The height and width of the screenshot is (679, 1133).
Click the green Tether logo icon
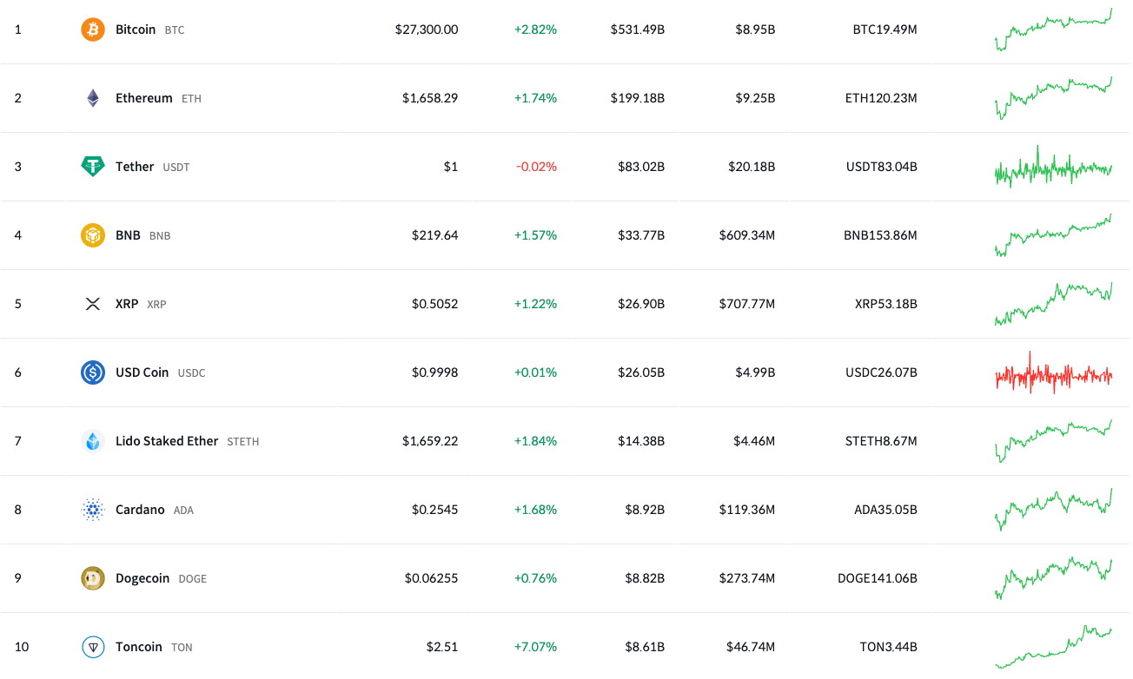point(93,167)
